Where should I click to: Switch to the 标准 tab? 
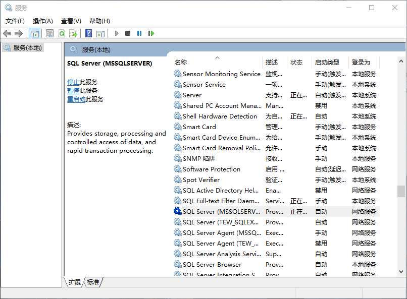click(92, 282)
